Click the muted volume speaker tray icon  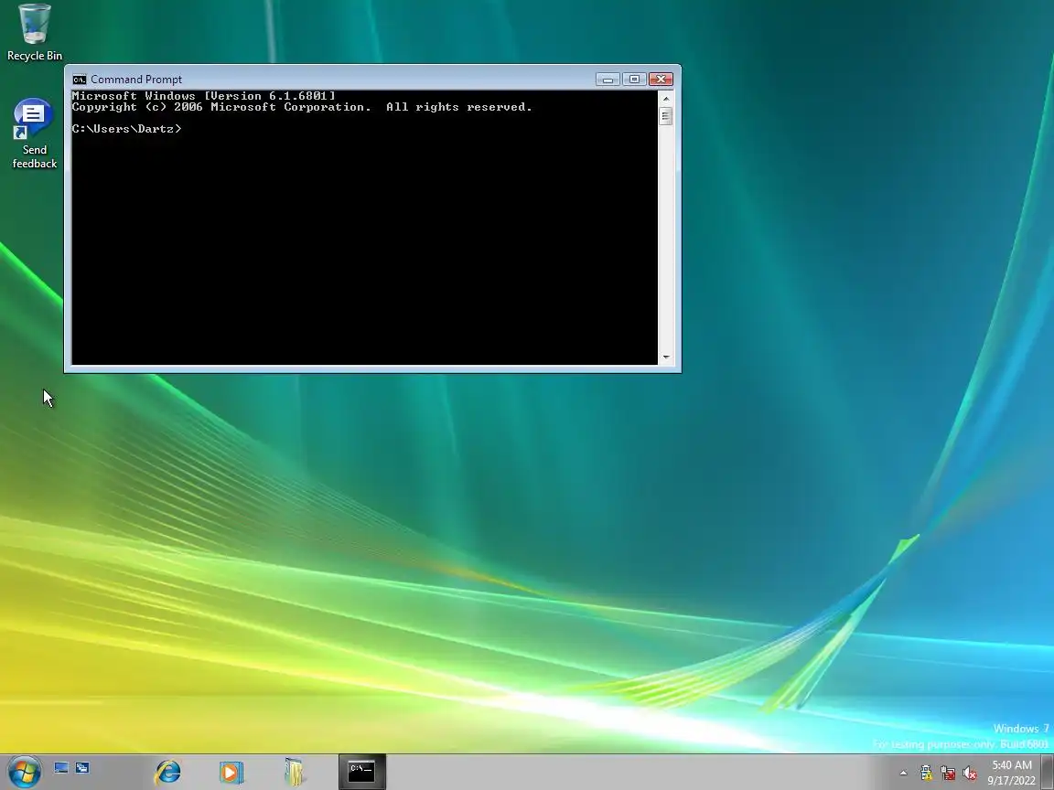click(969, 774)
